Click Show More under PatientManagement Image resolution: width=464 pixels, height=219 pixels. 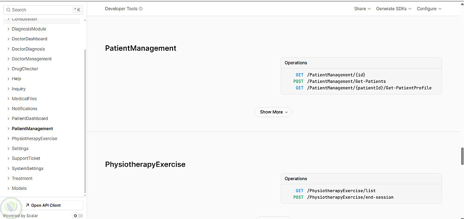click(x=273, y=112)
